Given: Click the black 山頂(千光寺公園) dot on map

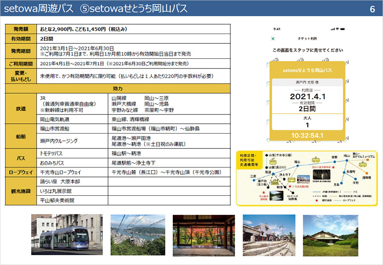Looking at the screenshot, I should pyautogui.click(x=266, y=155).
